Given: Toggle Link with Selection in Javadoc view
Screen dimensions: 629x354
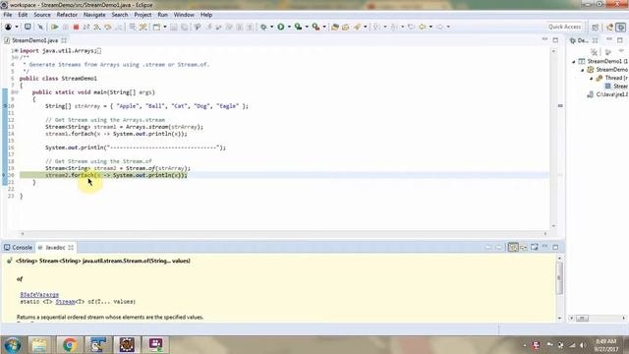Looking at the screenshot, I should [513, 247].
